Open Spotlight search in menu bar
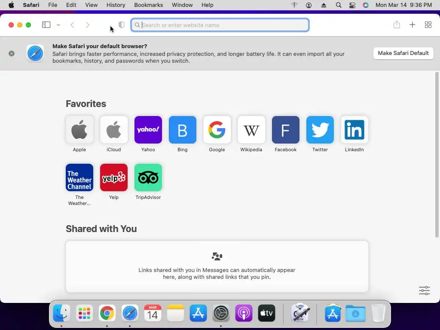The height and width of the screenshot is (330, 440). [339, 5]
